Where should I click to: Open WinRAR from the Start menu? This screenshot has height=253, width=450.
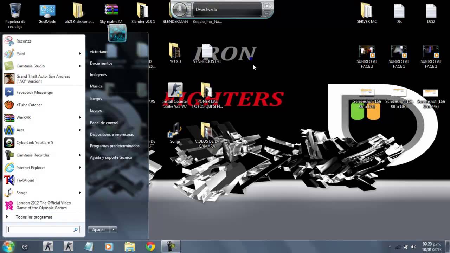coord(44,117)
